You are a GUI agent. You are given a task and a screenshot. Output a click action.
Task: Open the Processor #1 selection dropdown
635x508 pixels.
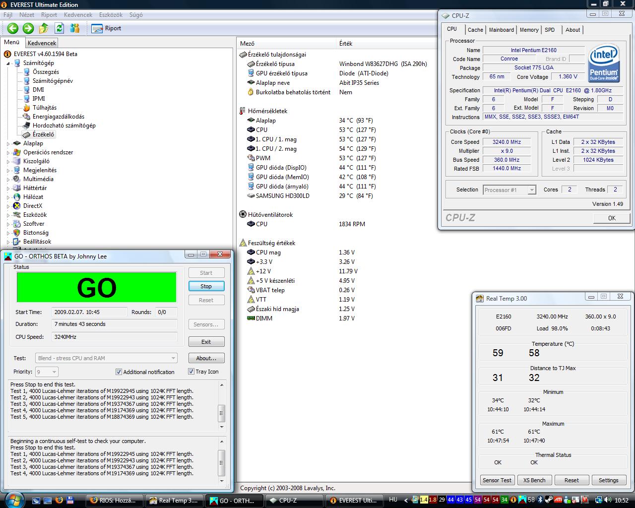pyautogui.click(x=509, y=190)
